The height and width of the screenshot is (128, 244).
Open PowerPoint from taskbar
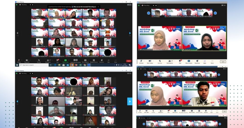76,65
